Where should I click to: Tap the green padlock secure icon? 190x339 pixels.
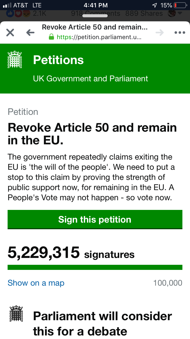pos(51,37)
